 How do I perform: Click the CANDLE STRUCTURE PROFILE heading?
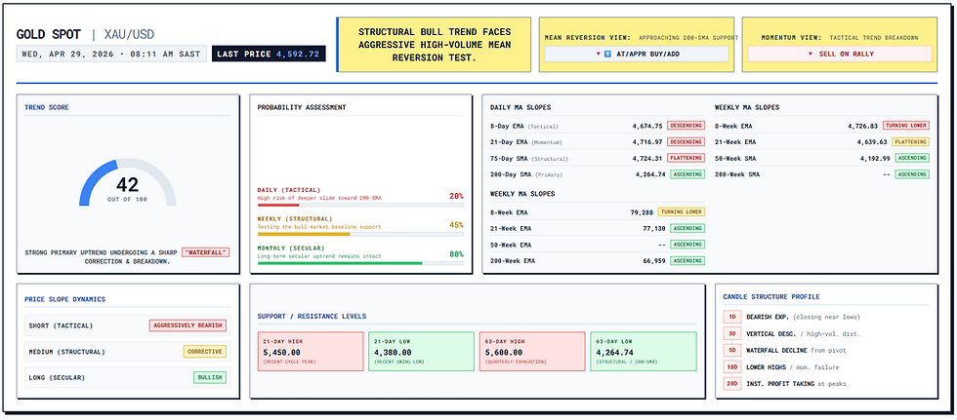click(771, 297)
